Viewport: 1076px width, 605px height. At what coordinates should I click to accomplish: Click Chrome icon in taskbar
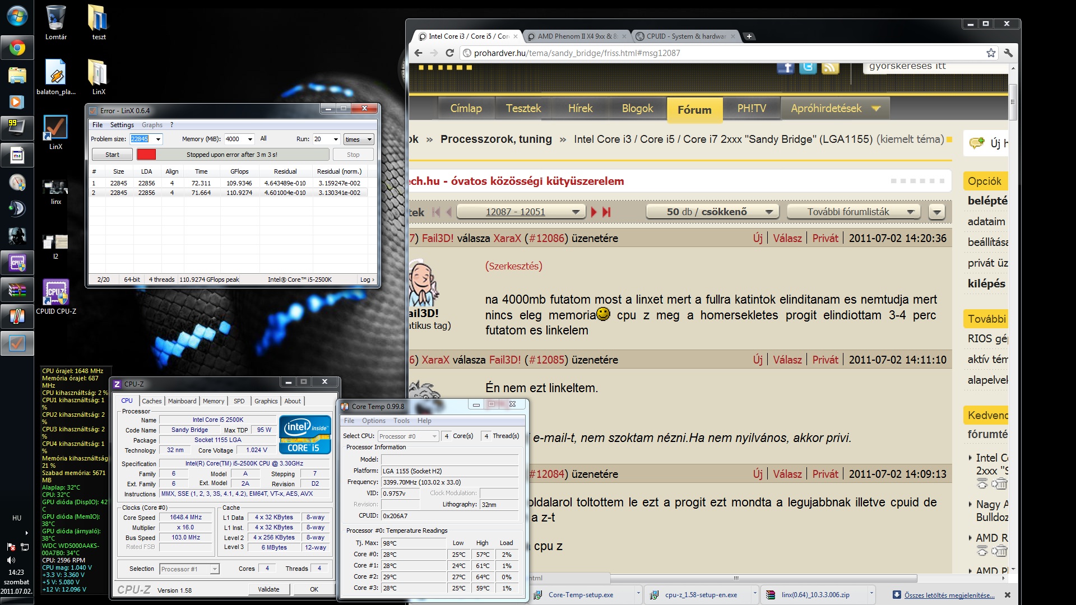tap(17, 48)
